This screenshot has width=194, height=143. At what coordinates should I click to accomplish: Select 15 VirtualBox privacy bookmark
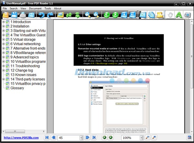(28, 84)
